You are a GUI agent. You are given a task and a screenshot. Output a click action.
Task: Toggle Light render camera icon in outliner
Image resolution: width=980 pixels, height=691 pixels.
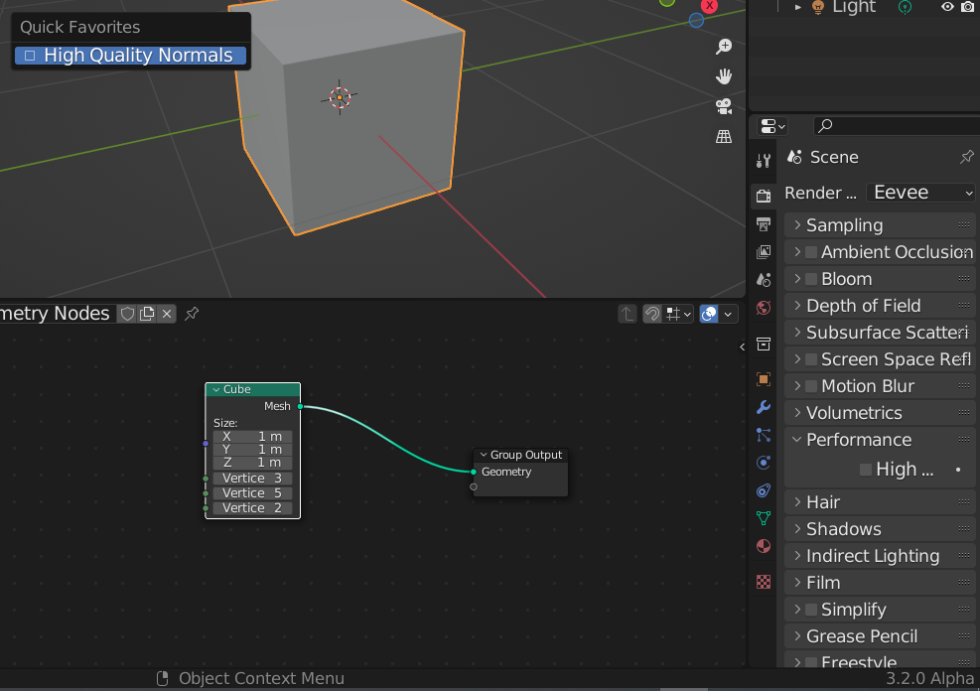(x=968, y=7)
